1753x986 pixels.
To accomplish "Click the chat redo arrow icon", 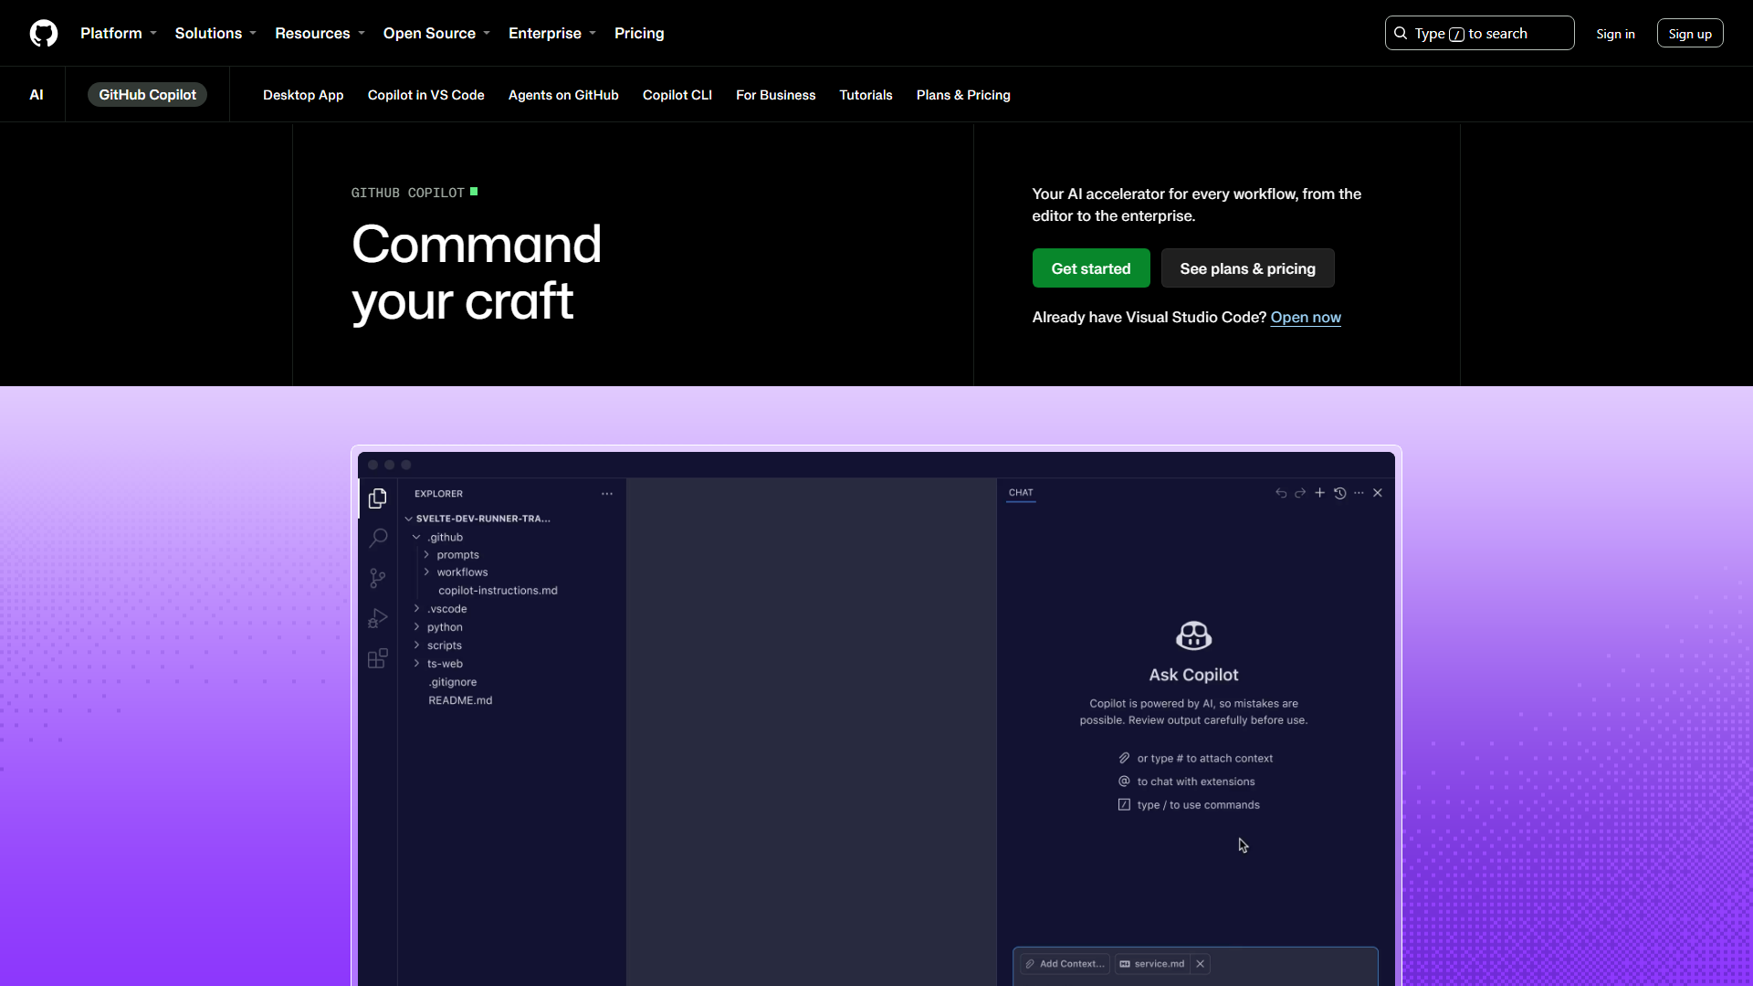I will [1300, 493].
